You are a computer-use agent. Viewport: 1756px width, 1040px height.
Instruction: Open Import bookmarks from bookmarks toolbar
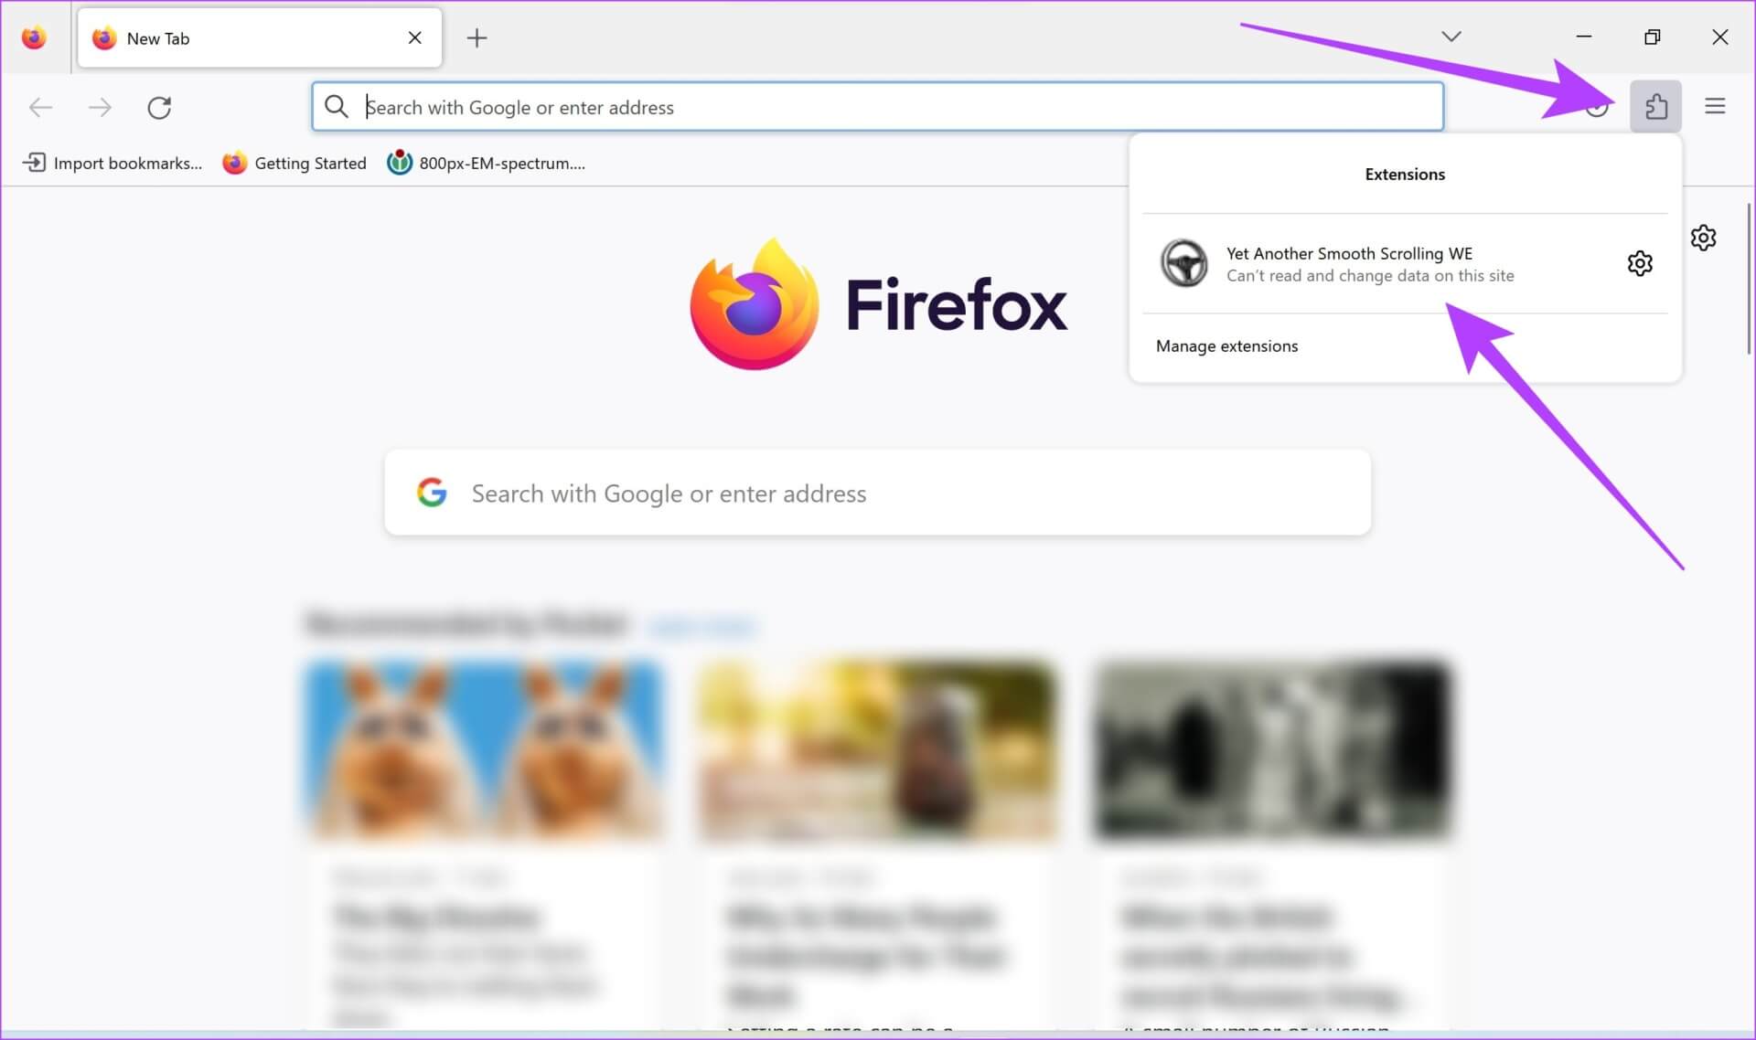tap(112, 163)
